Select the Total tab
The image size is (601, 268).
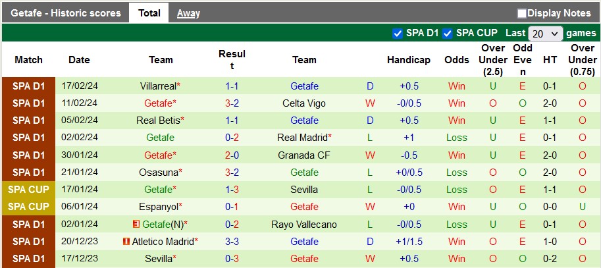[x=149, y=13]
